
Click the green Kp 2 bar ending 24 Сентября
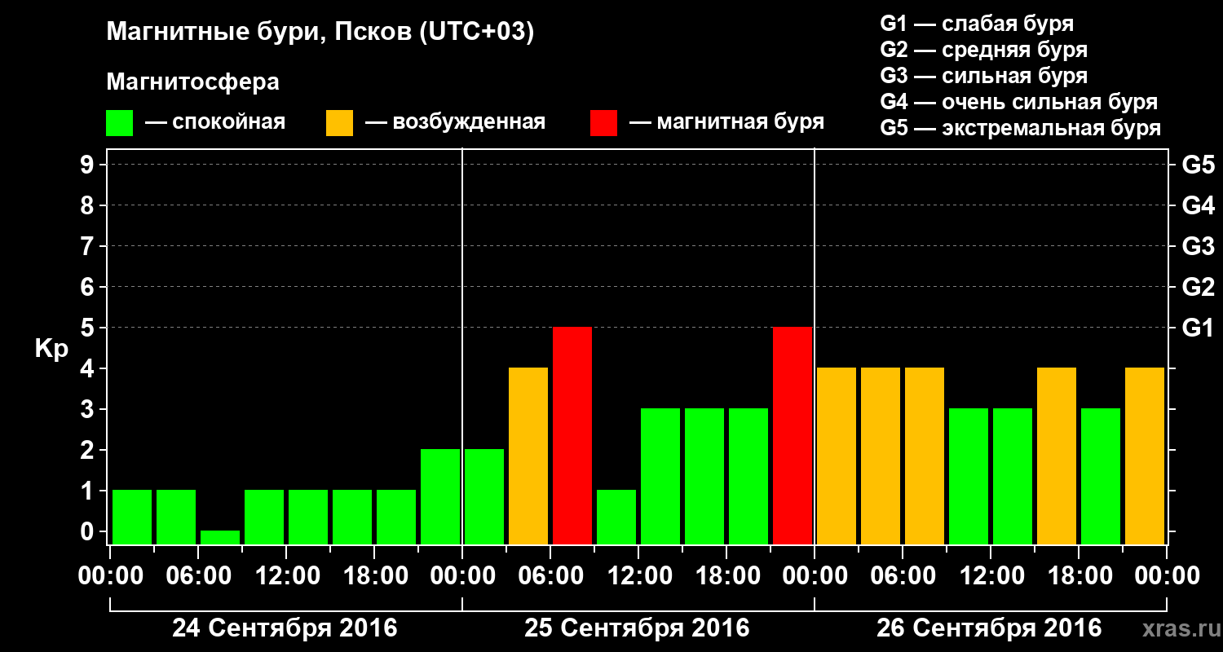[x=440, y=497]
